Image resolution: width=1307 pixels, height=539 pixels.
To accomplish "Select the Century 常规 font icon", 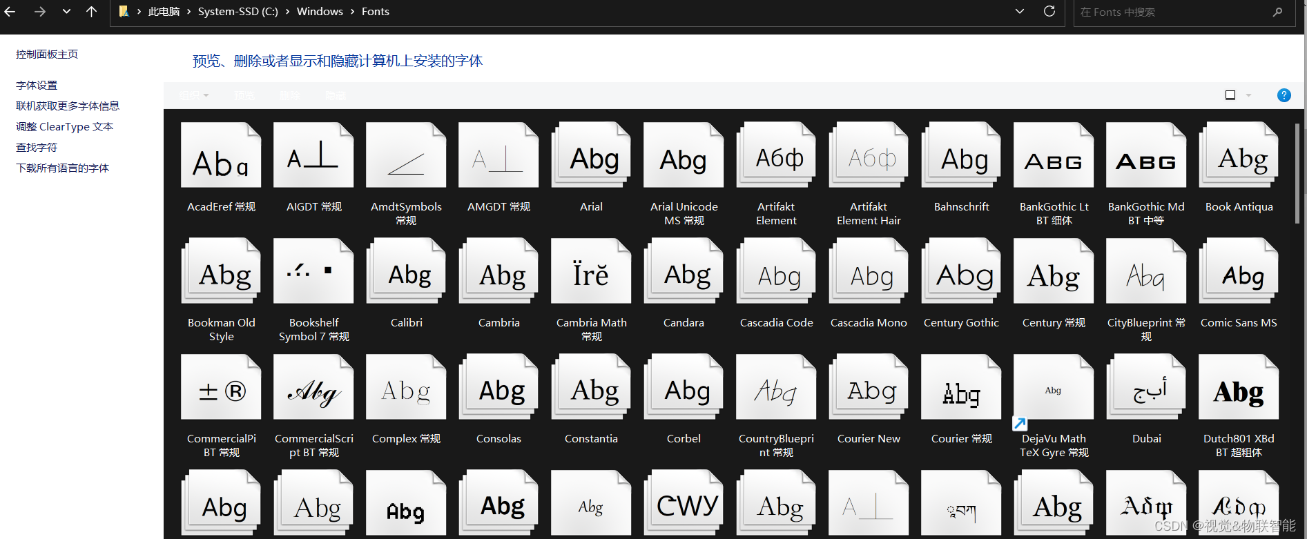I will tap(1054, 271).
